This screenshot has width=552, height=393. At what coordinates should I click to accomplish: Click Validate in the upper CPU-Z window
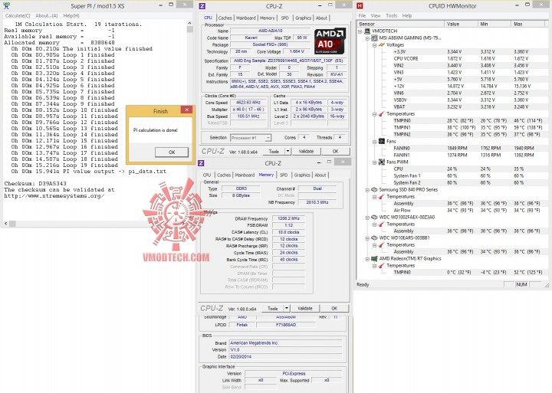(306, 151)
